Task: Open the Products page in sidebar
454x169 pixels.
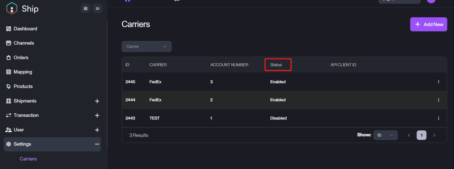Action: click(x=23, y=86)
